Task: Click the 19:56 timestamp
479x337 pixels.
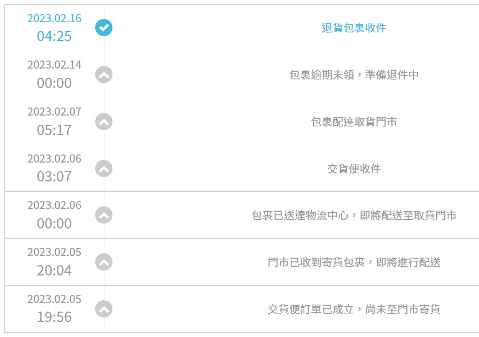Action: coord(55,317)
